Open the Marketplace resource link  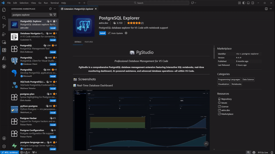(x=227, y=114)
